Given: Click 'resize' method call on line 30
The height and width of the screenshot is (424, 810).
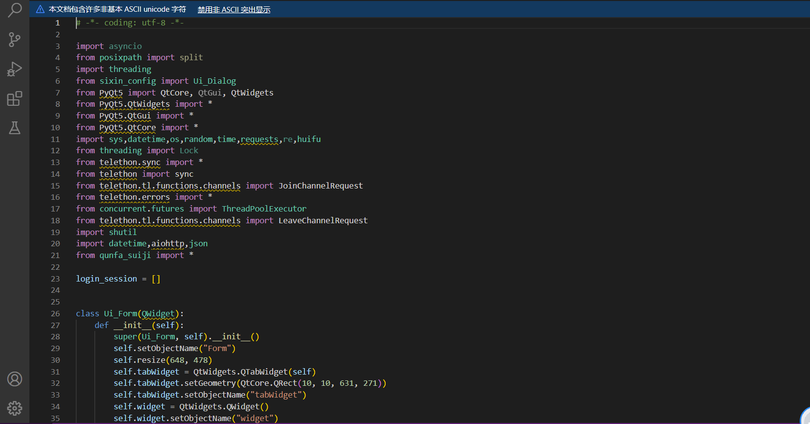Looking at the screenshot, I should point(151,360).
